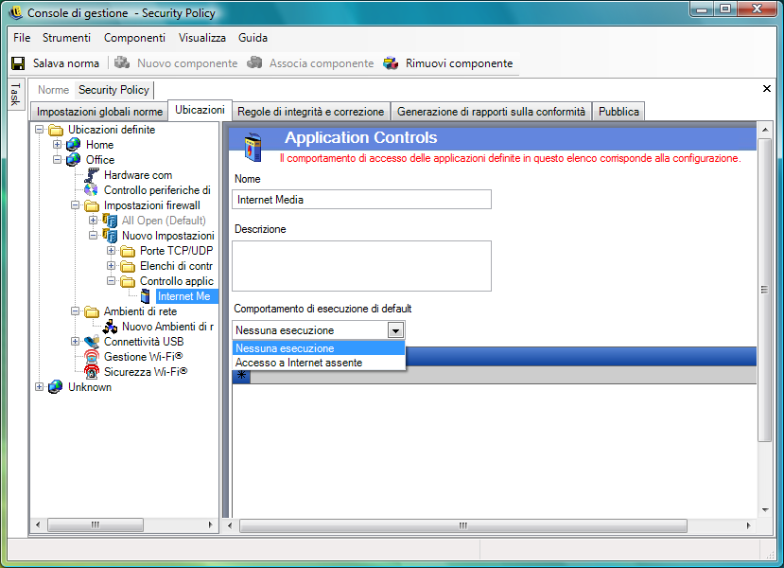The image size is (784, 568).
Task: Click the tree panel scroll right arrow
Action: pos(211,525)
